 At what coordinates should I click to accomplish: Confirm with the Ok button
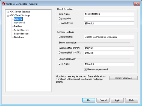coord(89,100)
